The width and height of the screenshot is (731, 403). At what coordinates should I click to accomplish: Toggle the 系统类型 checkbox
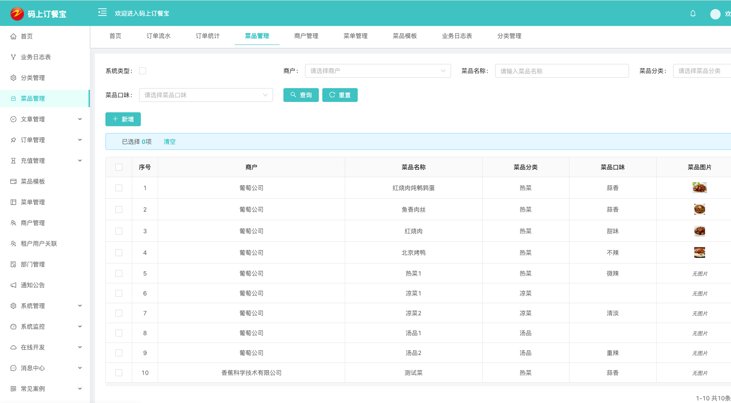(x=143, y=71)
